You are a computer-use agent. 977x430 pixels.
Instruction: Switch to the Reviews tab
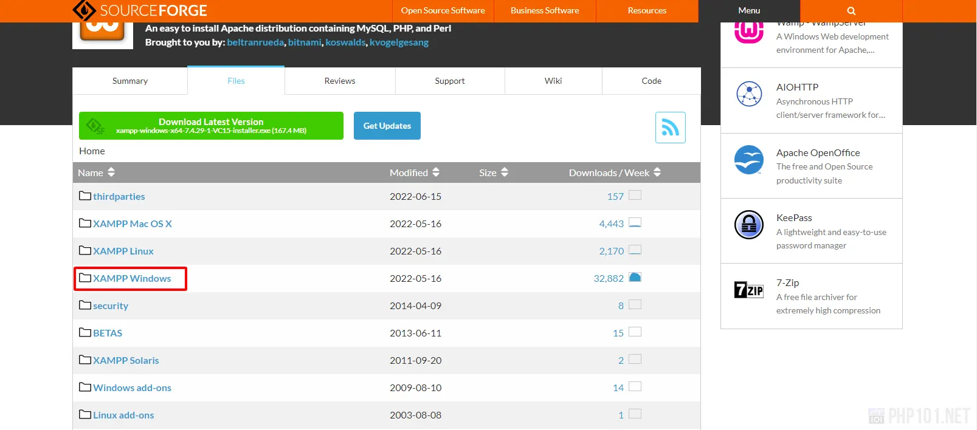tap(339, 81)
